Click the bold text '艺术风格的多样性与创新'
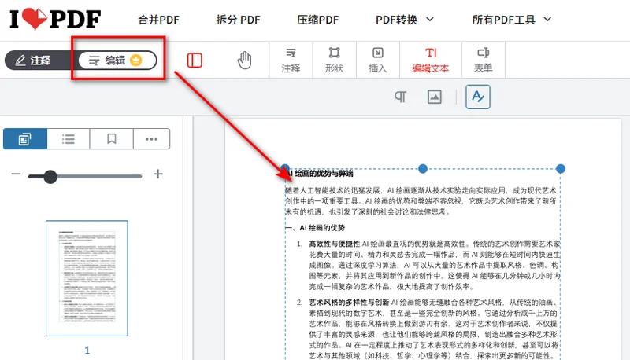The width and height of the screenshot is (630, 360). pos(349,303)
